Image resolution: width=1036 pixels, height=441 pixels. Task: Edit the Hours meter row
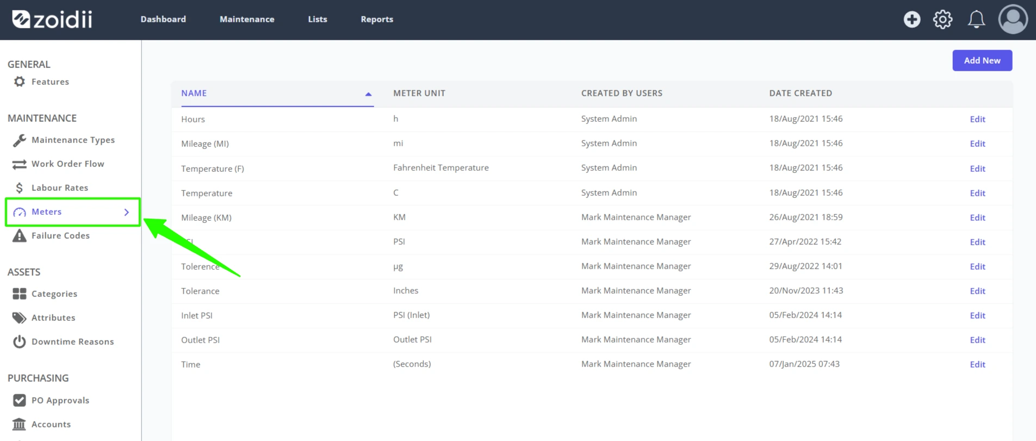pos(977,119)
